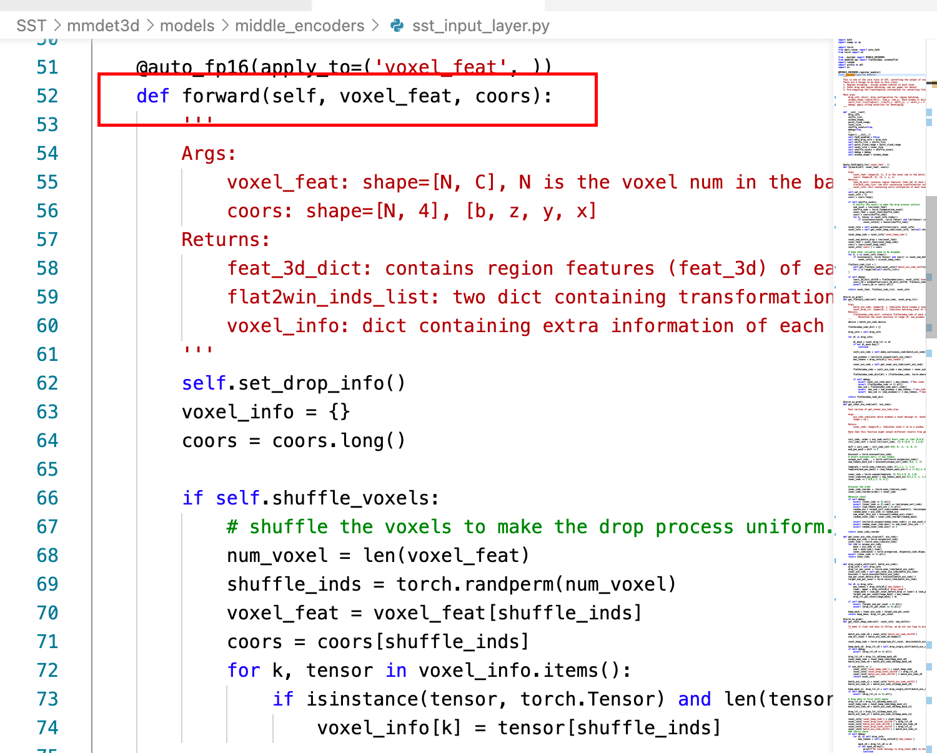The image size is (937, 753).
Task: Click line number 52 to select the line
Action: click(x=47, y=96)
